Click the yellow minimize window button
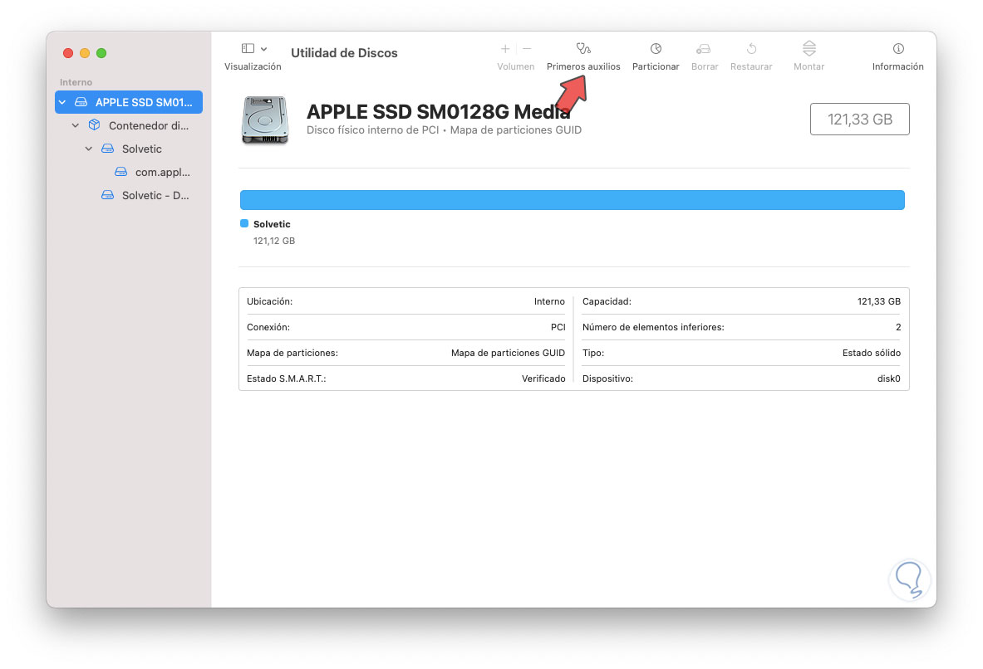The height and width of the screenshot is (669, 983). click(85, 53)
